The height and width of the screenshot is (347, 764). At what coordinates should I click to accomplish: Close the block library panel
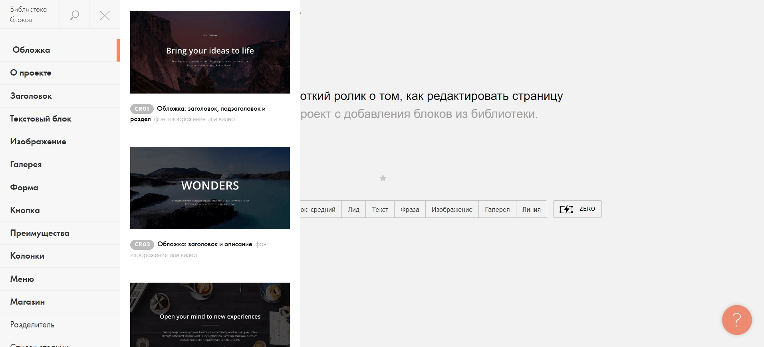(x=105, y=15)
